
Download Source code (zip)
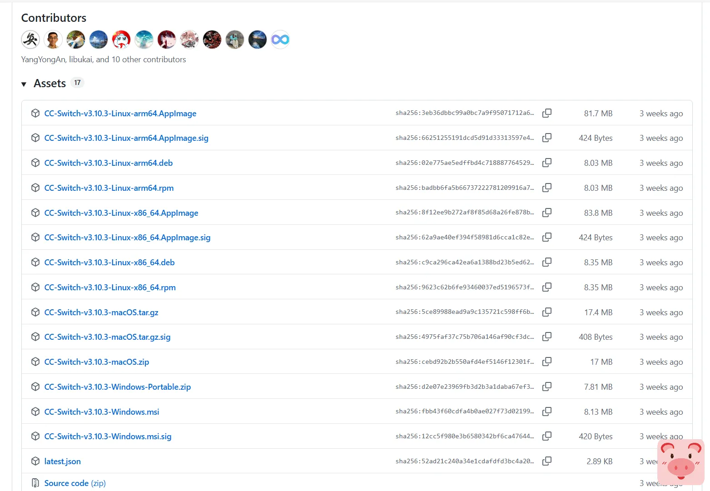pyautogui.click(x=75, y=483)
